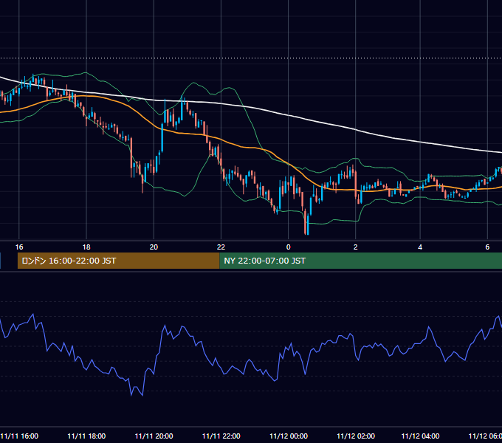
Task: Select the NY 22:00-07:00 JST session bar
Action: [x=361, y=261]
